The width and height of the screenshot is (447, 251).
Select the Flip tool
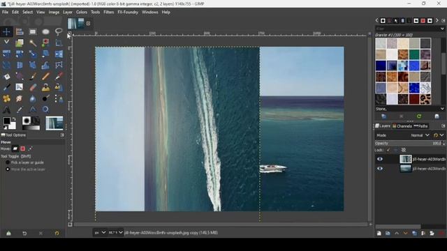pyautogui.click(x=59, y=54)
